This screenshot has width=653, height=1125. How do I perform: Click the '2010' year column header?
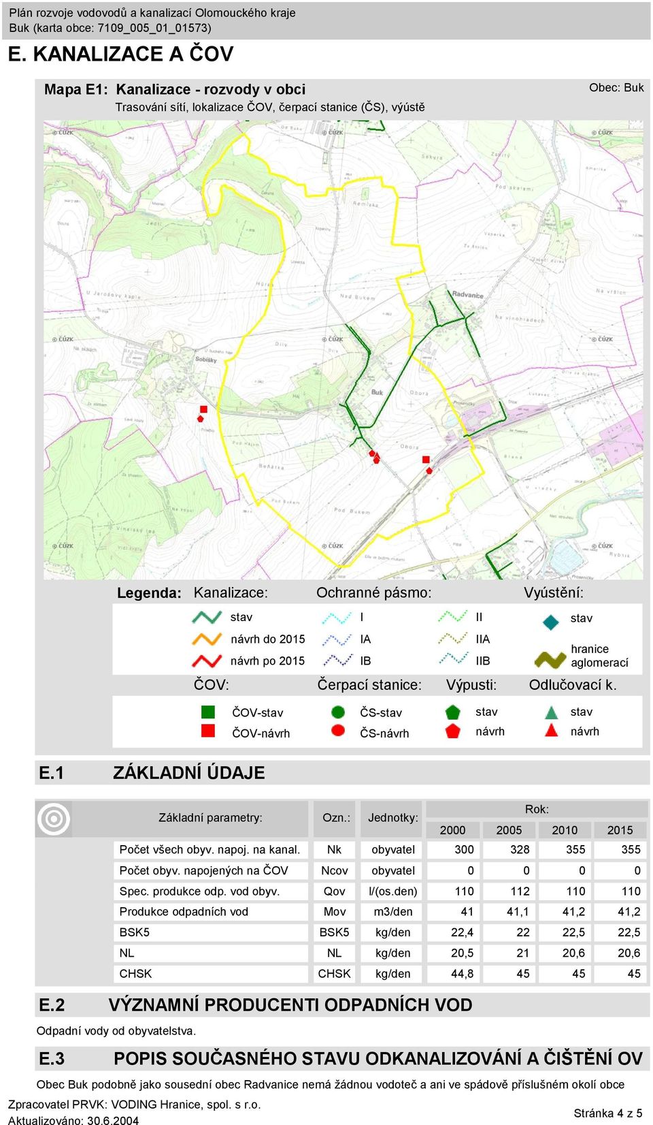tap(565, 829)
